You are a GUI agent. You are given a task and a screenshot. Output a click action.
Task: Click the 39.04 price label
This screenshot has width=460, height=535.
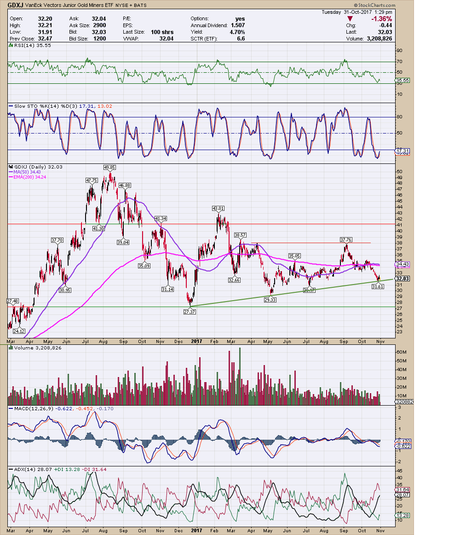[x=123, y=242]
